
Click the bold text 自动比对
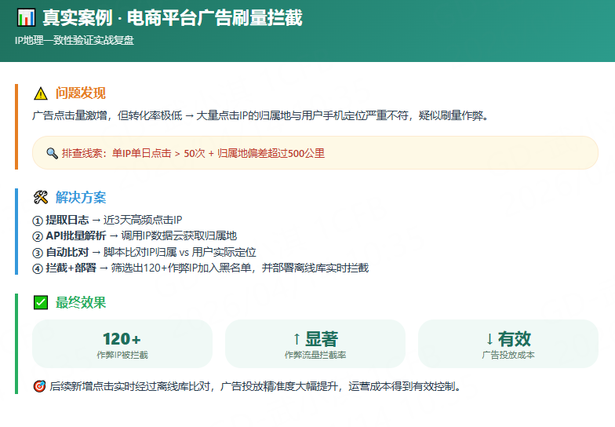pos(67,252)
